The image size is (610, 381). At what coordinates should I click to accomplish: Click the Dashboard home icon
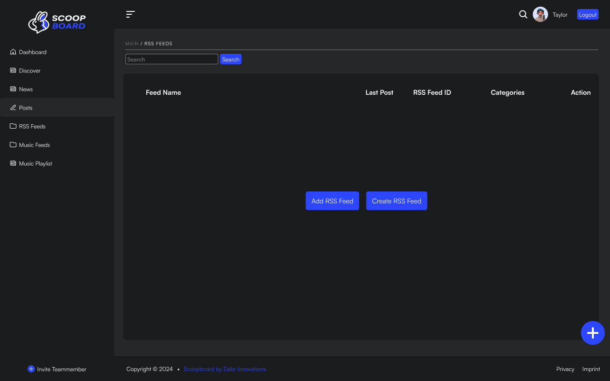click(13, 52)
